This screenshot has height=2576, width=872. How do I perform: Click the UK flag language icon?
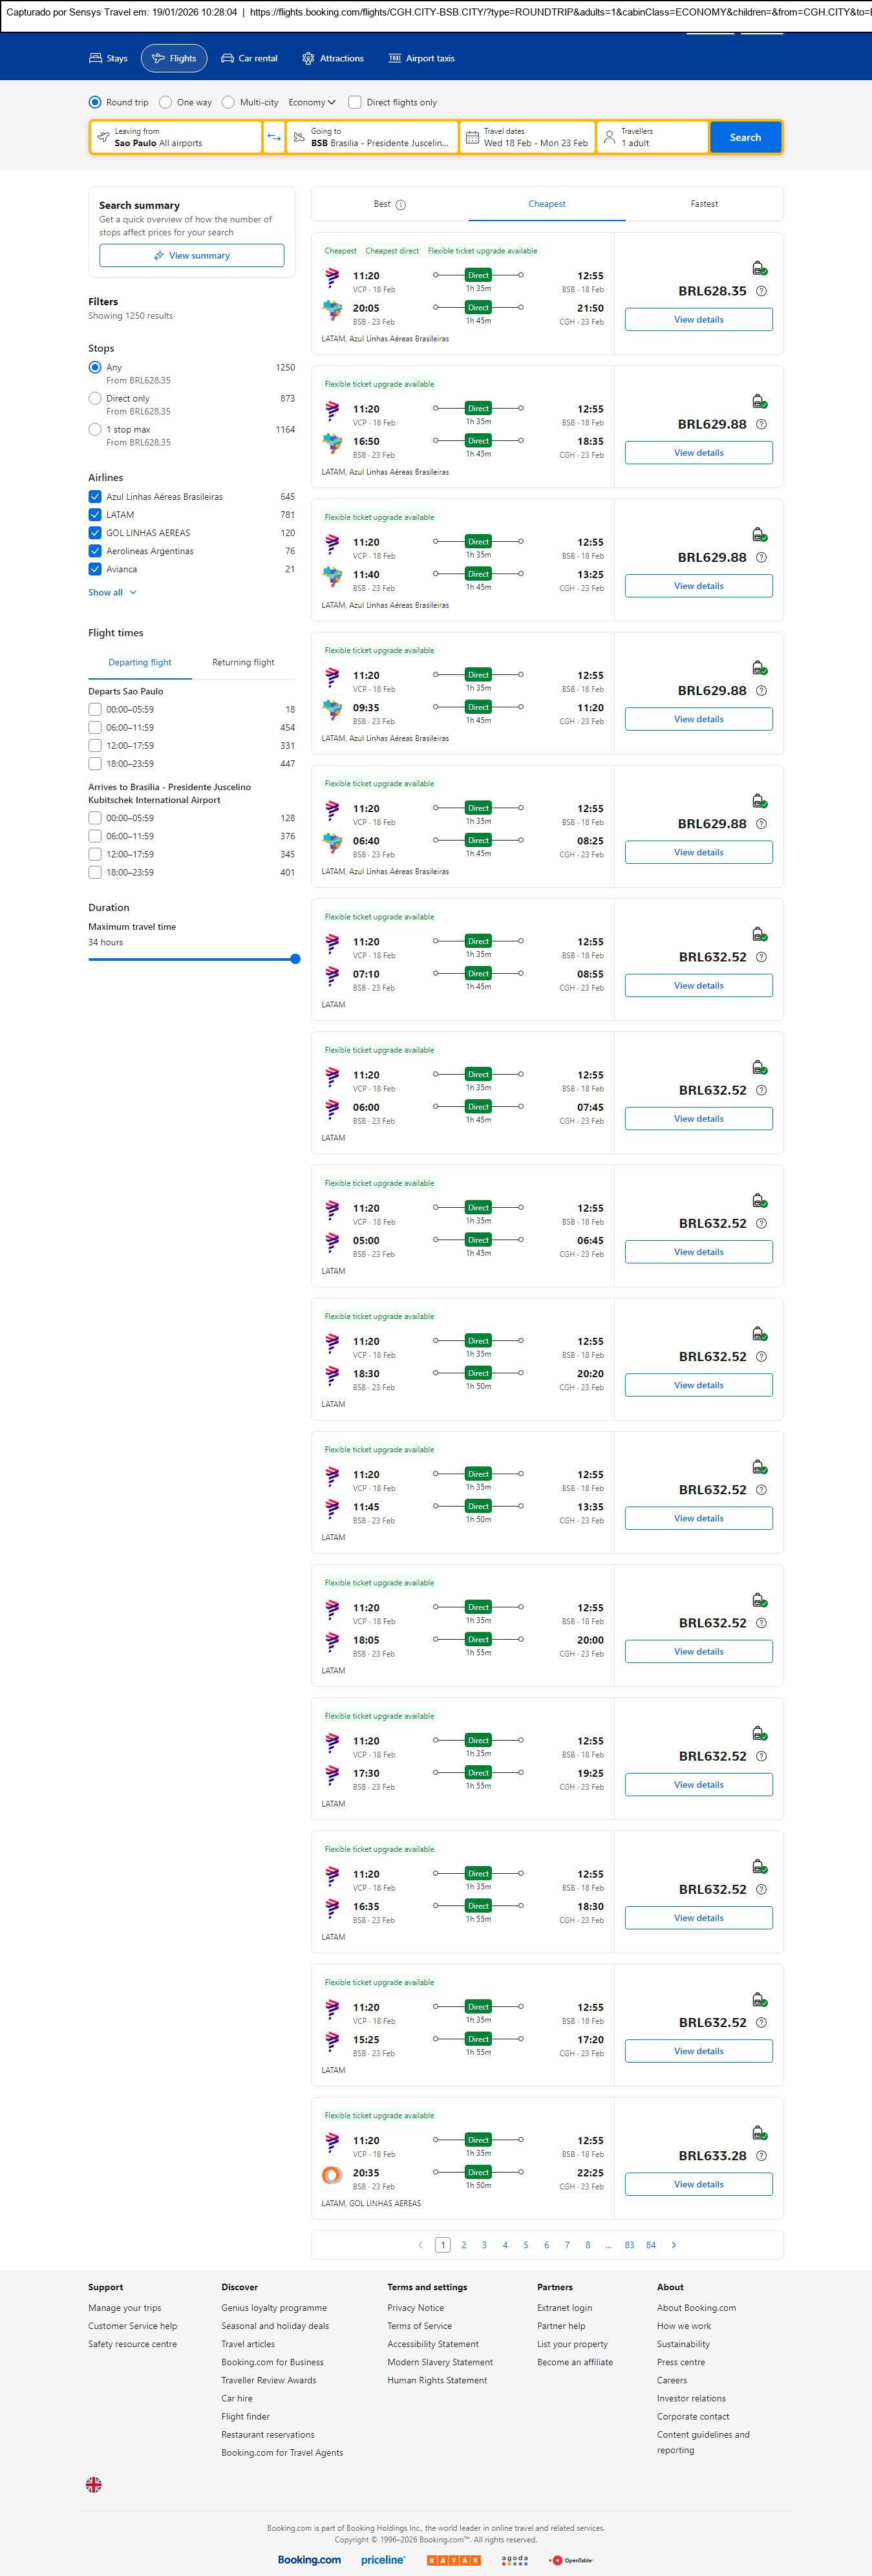click(94, 2483)
